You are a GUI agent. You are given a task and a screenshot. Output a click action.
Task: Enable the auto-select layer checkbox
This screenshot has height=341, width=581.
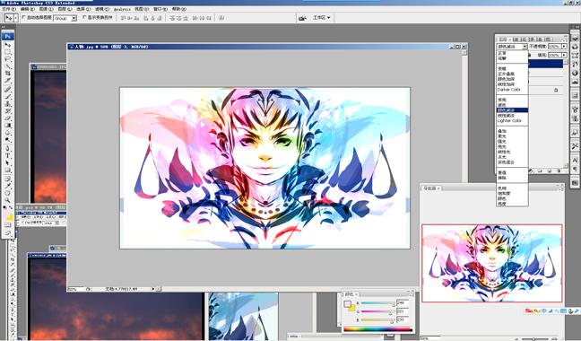(x=23, y=17)
